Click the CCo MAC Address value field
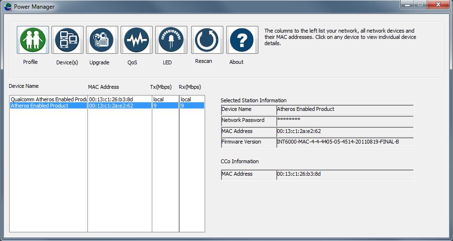 345,175
